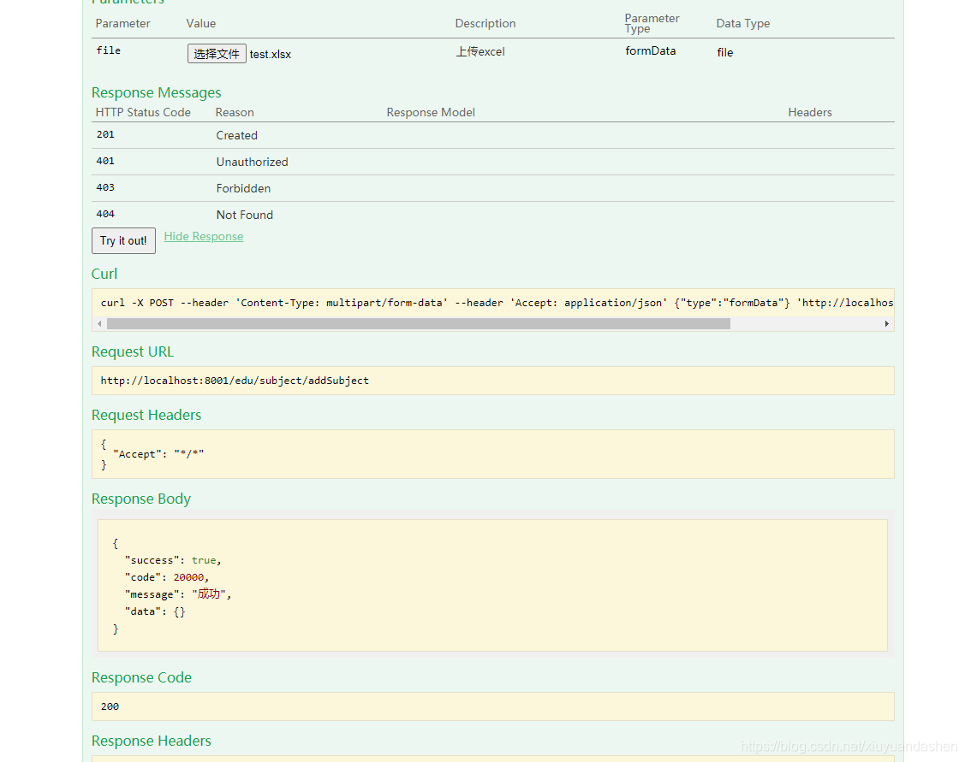This screenshot has height=762, width=965.
Task: Click the 200 response code value
Action: 110,706
